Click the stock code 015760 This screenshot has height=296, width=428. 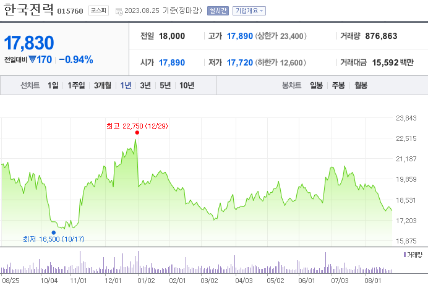70,11
